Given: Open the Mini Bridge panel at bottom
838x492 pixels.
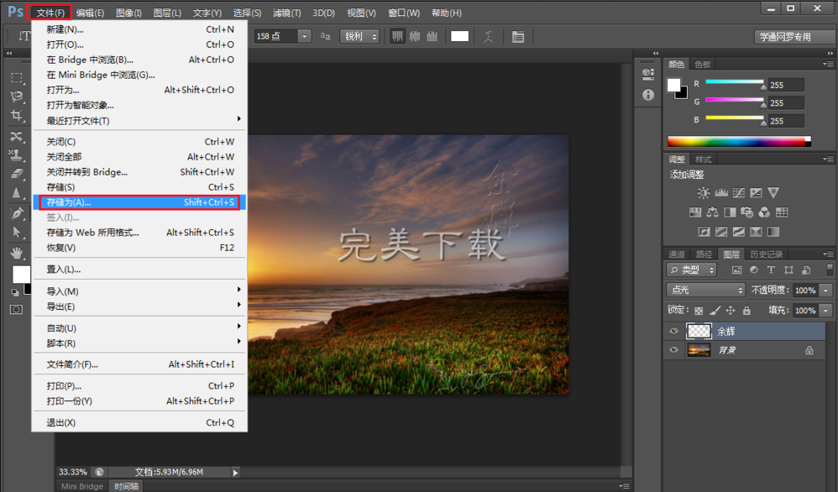Looking at the screenshot, I should pyautogui.click(x=82, y=486).
